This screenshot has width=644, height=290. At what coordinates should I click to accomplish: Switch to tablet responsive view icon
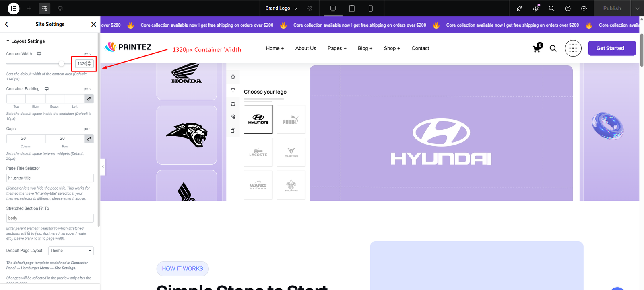[x=351, y=8]
